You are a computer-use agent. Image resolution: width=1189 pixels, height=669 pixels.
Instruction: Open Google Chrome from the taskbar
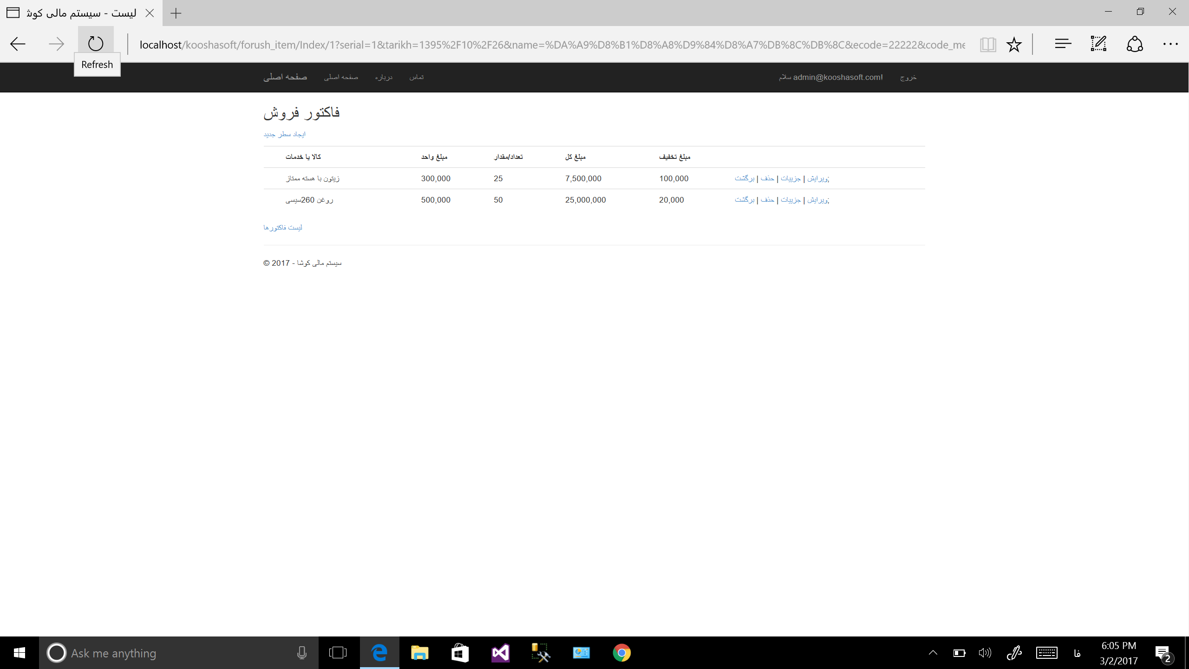(x=621, y=653)
